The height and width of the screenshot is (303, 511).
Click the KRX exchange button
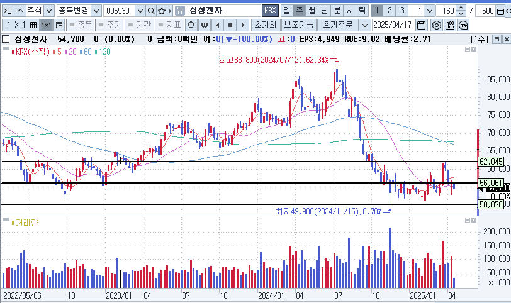(270, 11)
